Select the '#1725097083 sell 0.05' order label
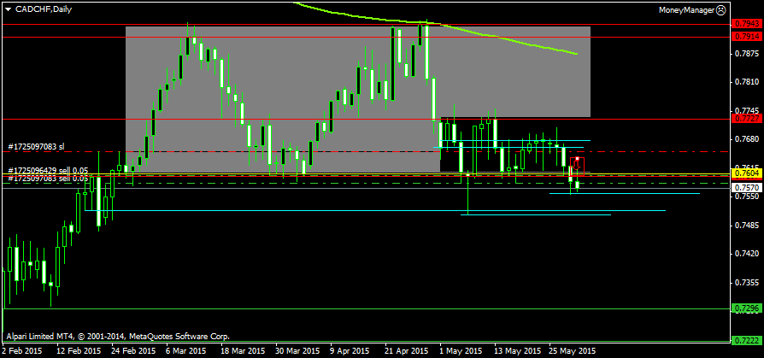 [x=48, y=179]
